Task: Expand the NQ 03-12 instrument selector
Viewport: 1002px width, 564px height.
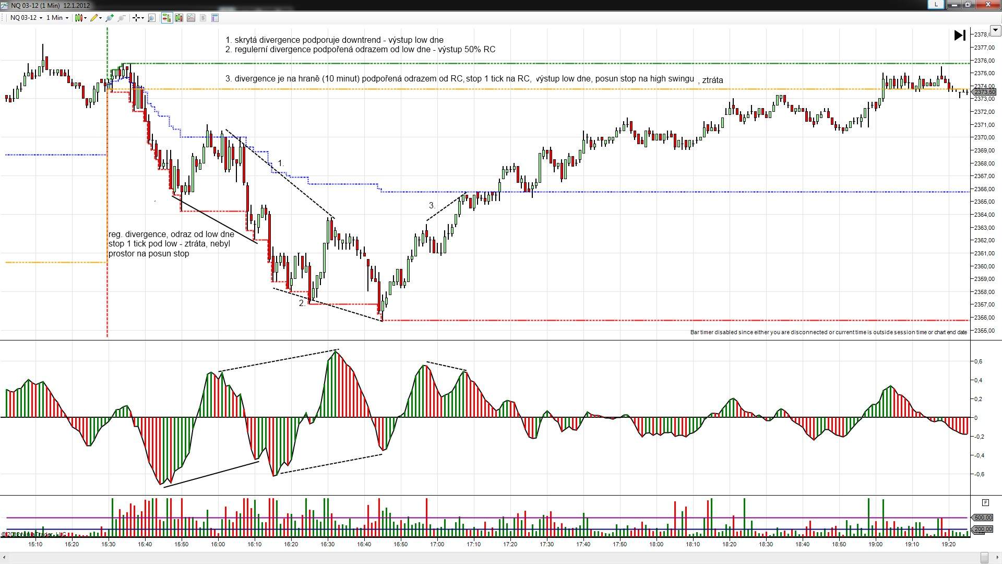Action: (x=26, y=18)
